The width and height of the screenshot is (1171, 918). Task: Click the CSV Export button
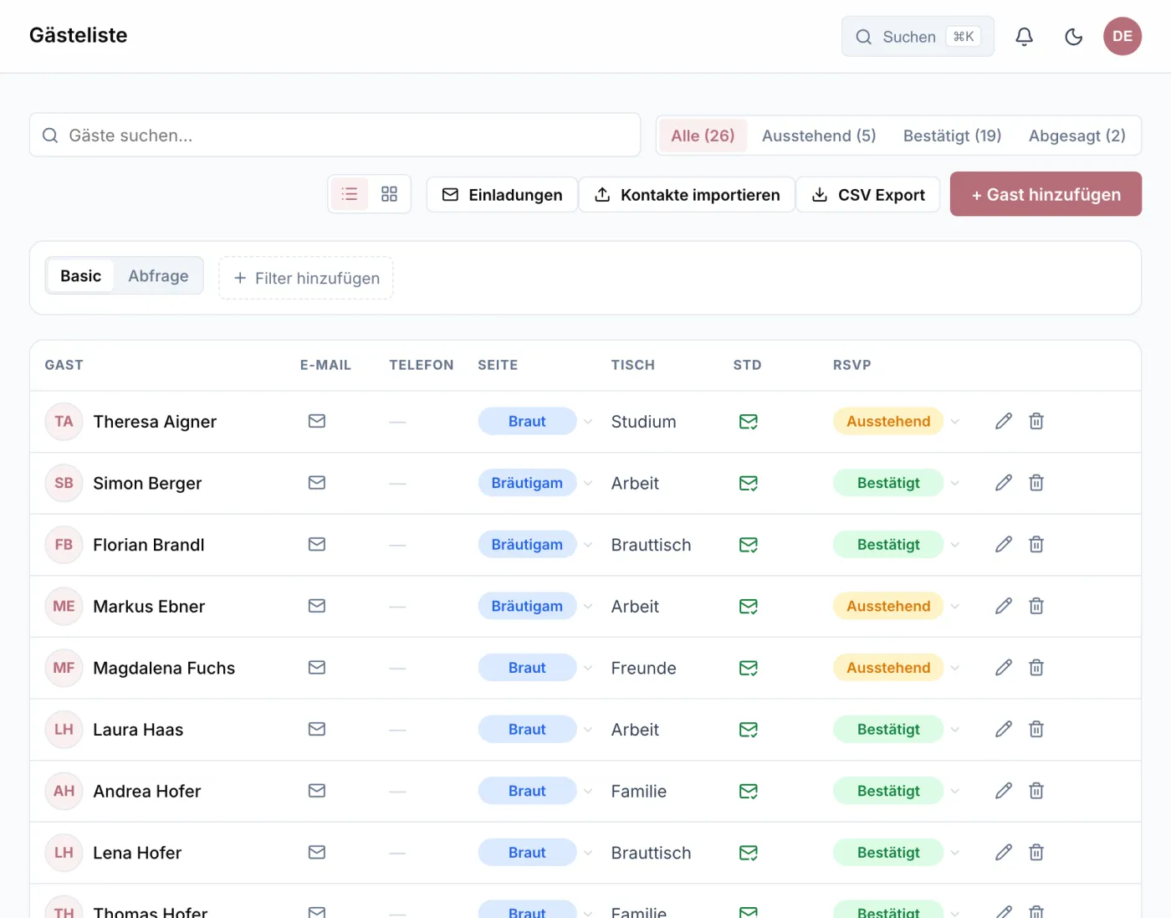click(868, 194)
